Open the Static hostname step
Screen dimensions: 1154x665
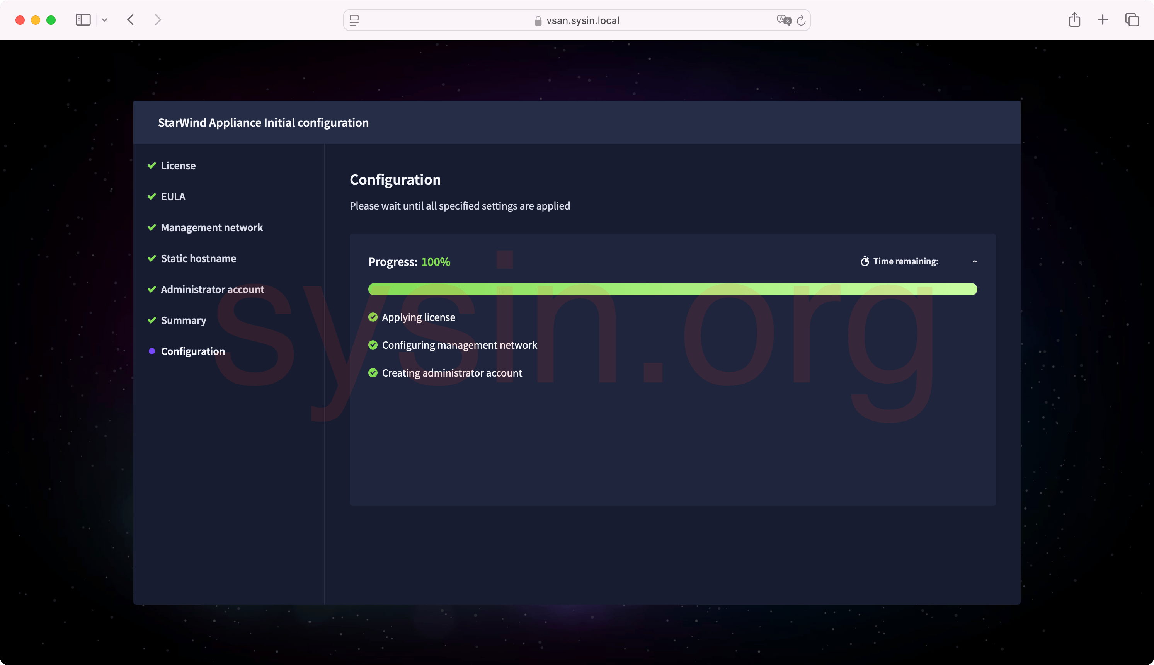coord(198,259)
